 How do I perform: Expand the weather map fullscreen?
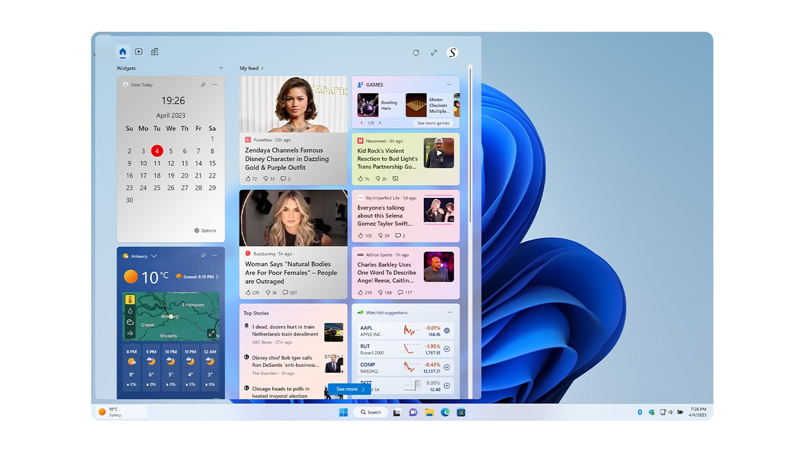coord(211,333)
